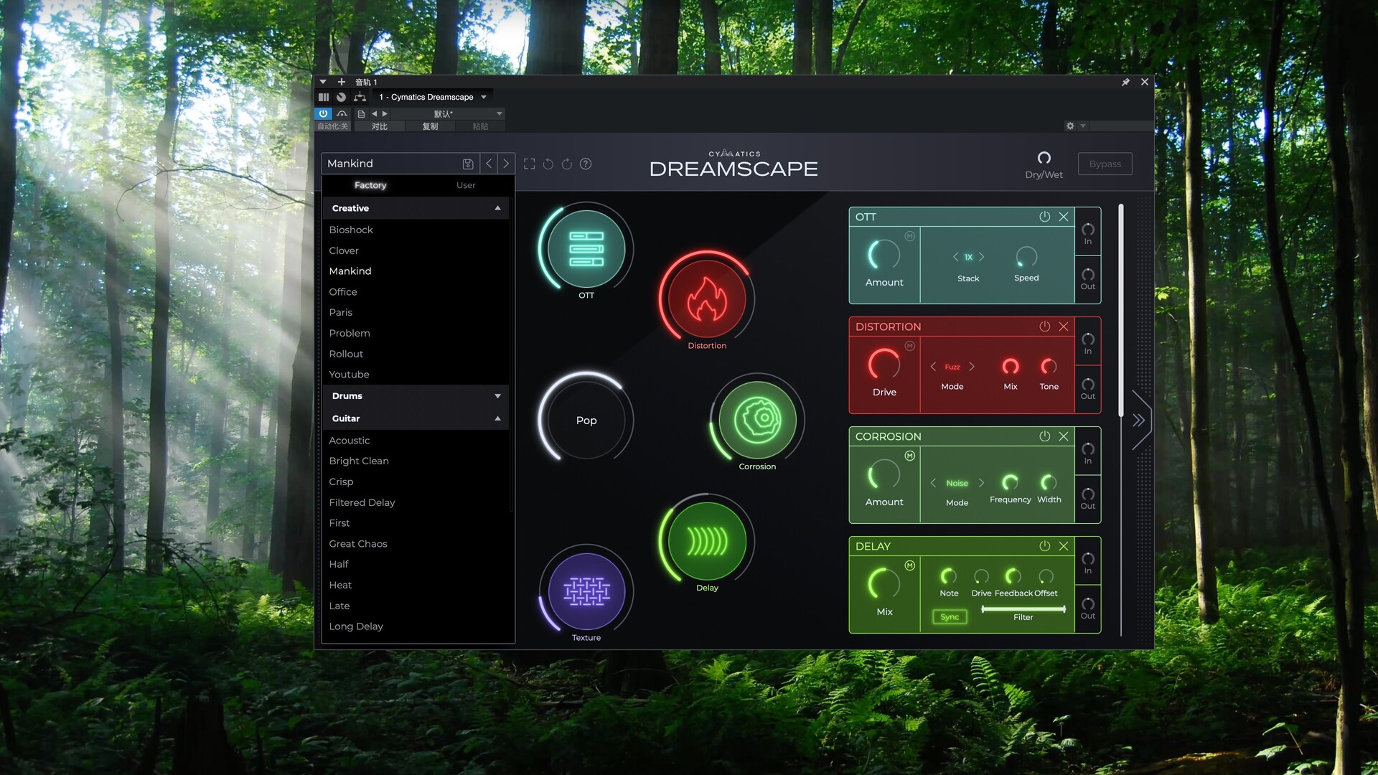Click the redo arrow icon
The image size is (1378, 775).
click(x=567, y=164)
